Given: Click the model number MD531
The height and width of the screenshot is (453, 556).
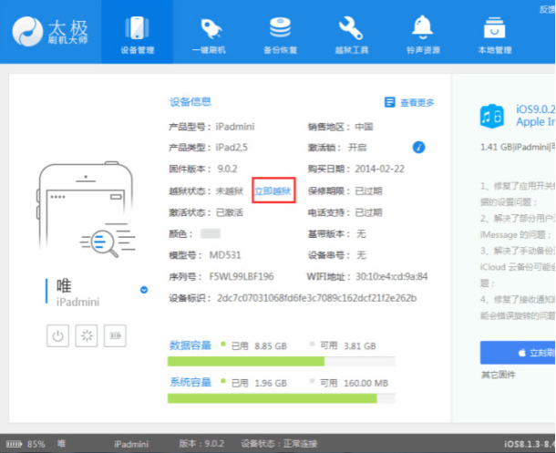Looking at the screenshot, I should pos(225,255).
